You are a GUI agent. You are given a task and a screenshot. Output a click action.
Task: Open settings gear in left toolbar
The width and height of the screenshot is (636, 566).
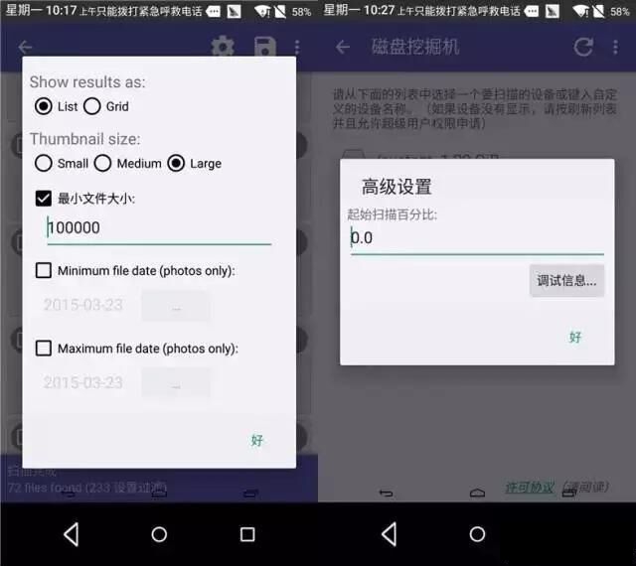[223, 47]
